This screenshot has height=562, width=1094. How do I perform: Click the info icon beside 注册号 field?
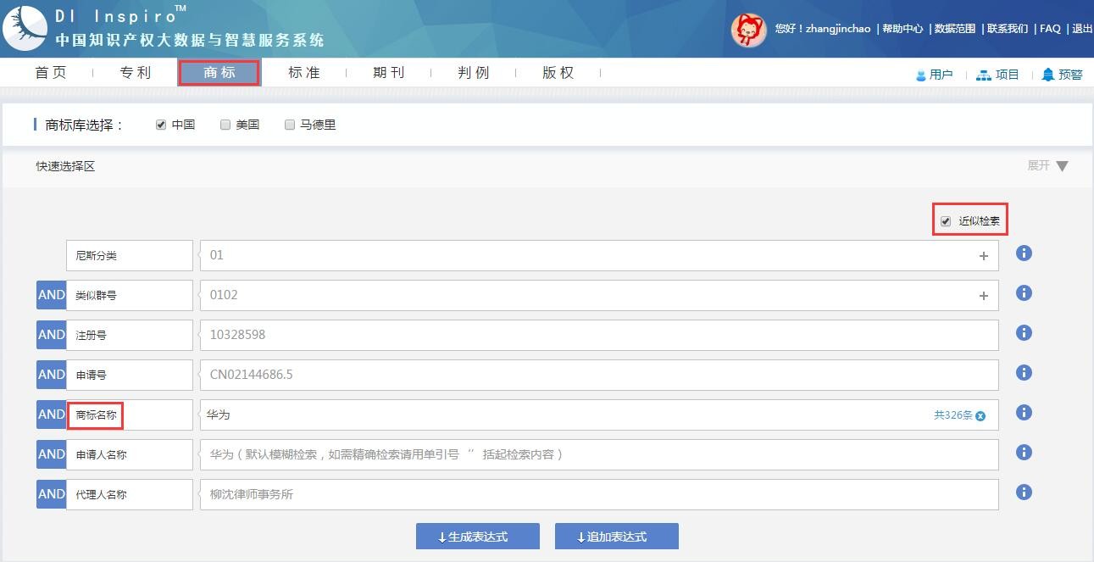point(1024,333)
